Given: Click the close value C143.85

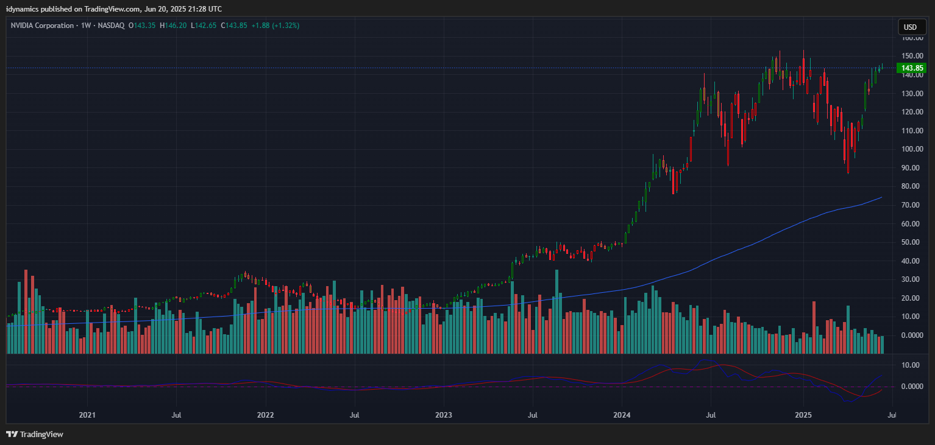Looking at the screenshot, I should tap(234, 26).
